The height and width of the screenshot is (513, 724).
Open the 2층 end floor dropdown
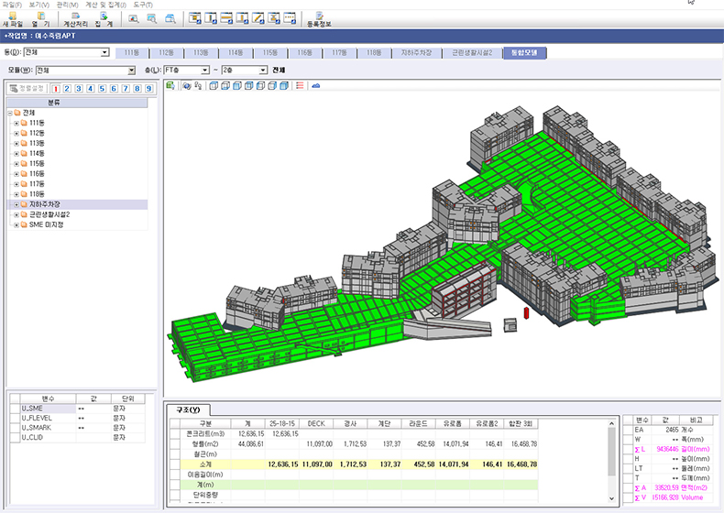click(x=263, y=71)
